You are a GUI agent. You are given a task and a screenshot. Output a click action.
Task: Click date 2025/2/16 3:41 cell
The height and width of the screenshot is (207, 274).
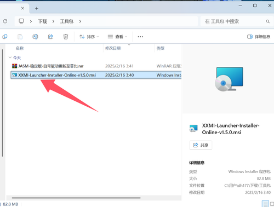pos(119,66)
